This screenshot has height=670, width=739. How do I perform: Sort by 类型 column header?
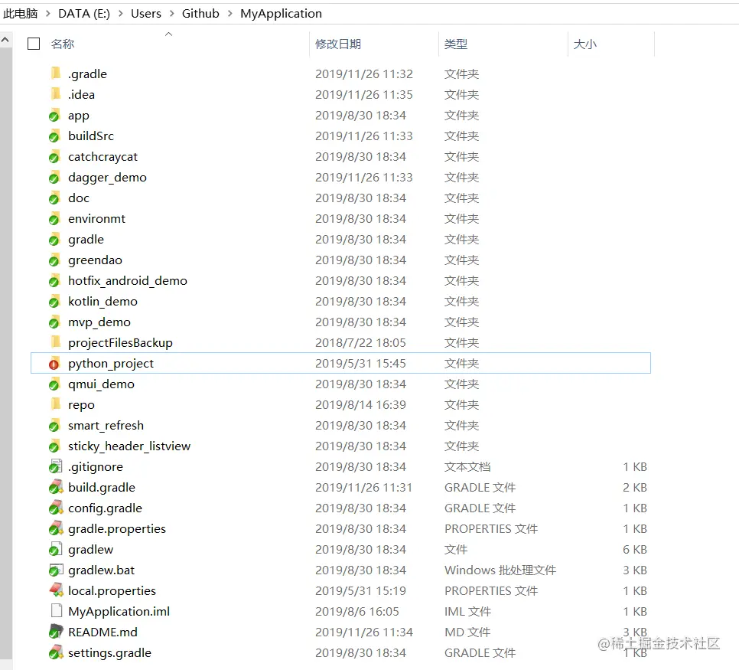(x=456, y=44)
